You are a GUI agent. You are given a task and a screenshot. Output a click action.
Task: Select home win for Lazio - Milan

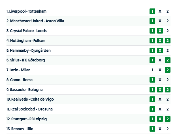click(x=152, y=70)
